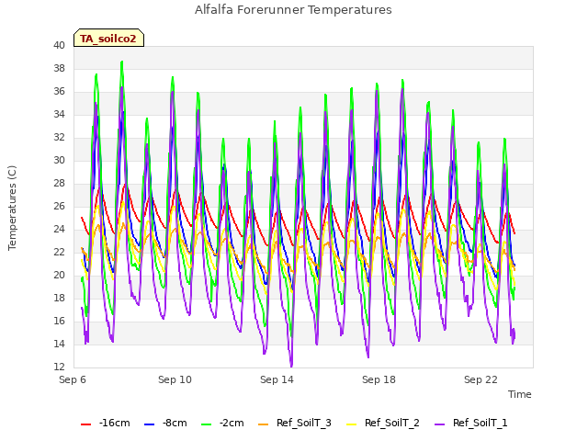This screenshot has width=588, height=441.
Task: Click the Time x-axis title
Action: pos(520,394)
